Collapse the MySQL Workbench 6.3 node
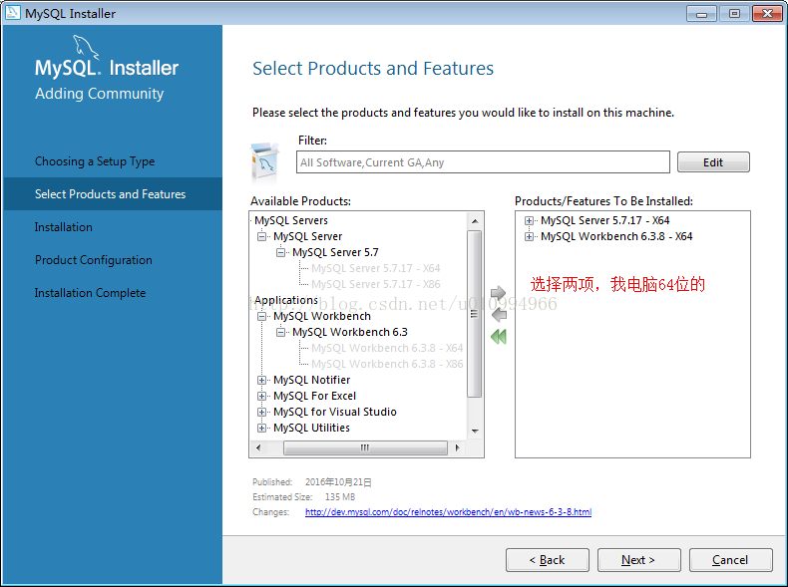The image size is (788, 587). point(280,333)
